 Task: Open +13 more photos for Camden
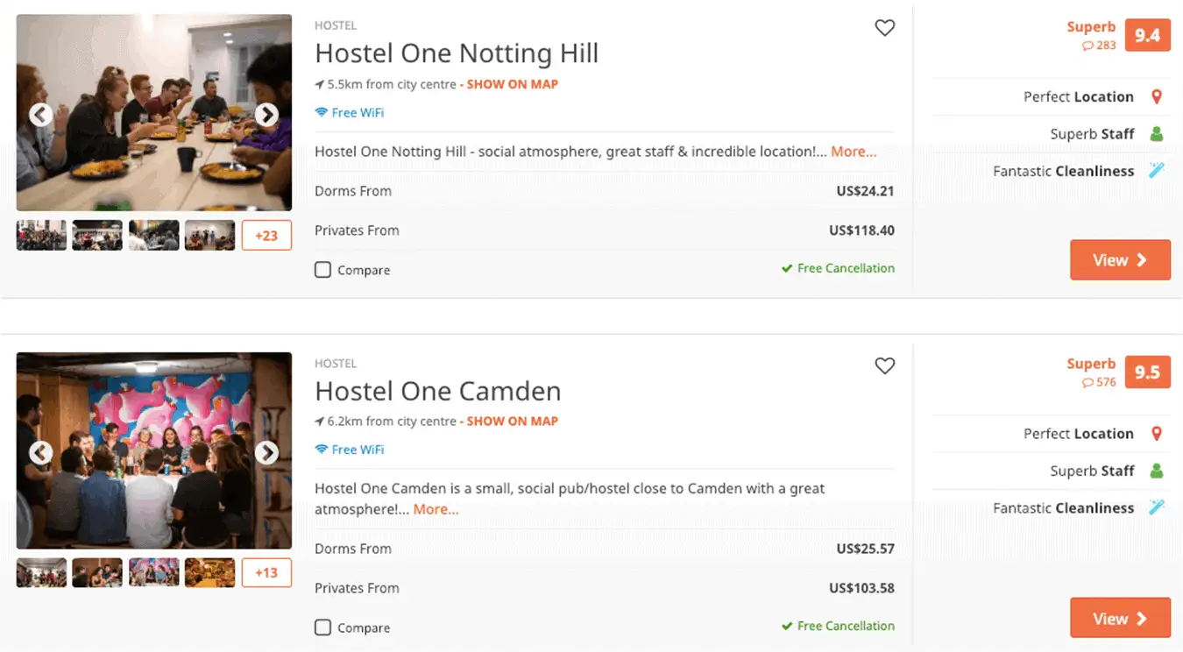pos(266,572)
